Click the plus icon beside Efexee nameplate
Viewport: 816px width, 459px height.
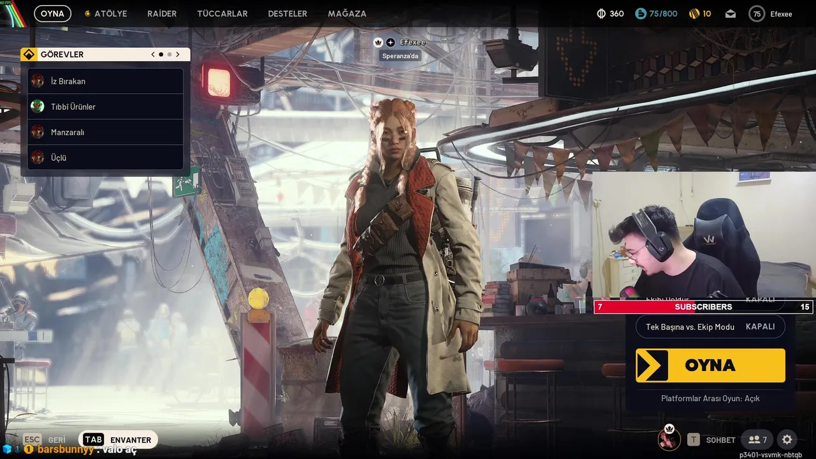(x=390, y=42)
